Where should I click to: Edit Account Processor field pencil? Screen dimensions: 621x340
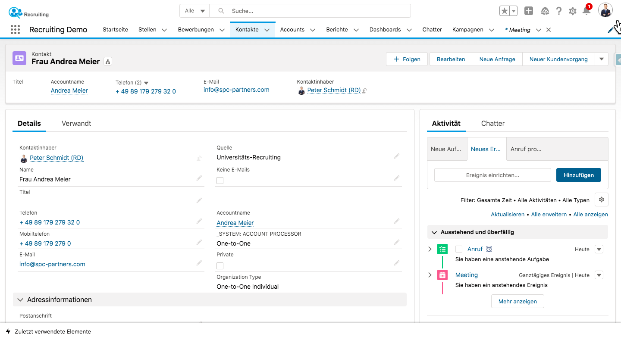[x=397, y=242]
